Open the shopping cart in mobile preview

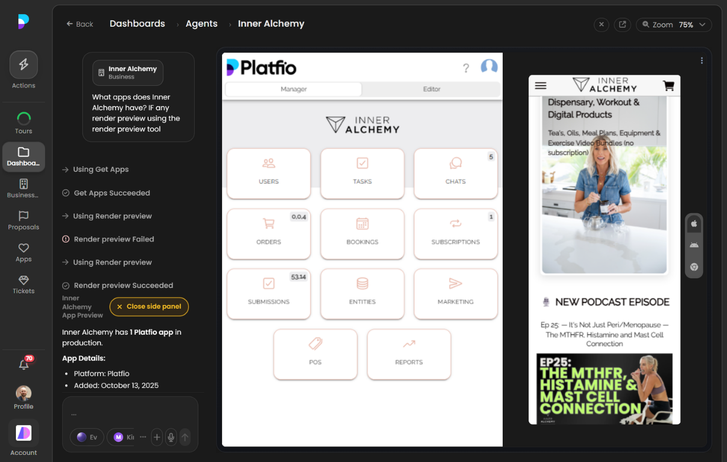click(668, 85)
